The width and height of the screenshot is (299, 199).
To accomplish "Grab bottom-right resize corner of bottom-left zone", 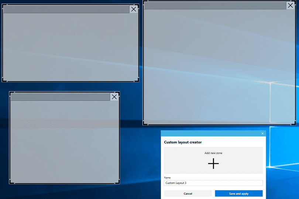I will click(x=118, y=183).
